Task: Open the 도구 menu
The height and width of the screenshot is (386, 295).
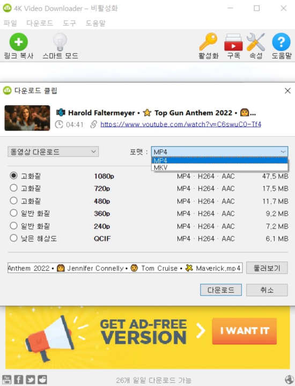Action: 69,23
